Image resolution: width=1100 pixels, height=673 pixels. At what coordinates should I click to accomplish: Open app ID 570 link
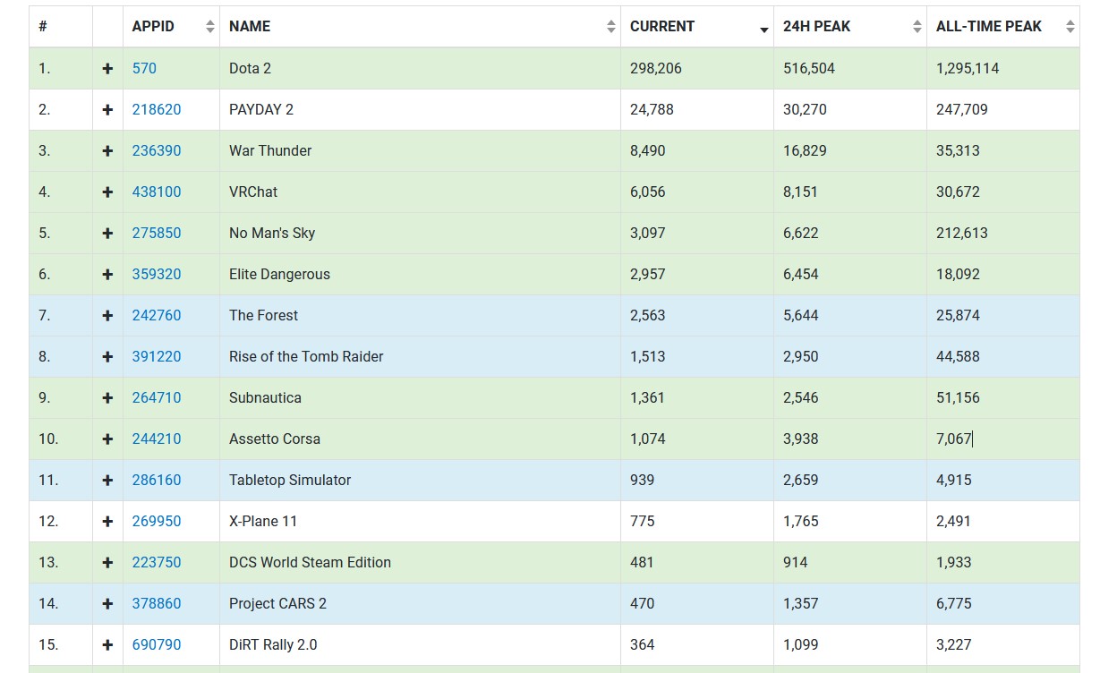[x=144, y=68]
